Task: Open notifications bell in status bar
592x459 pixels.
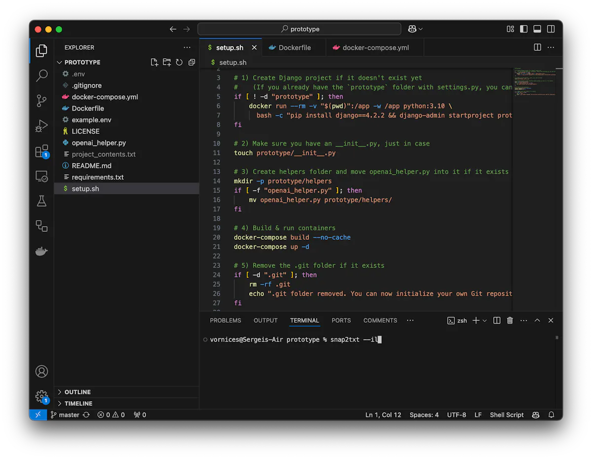Action: (552, 415)
